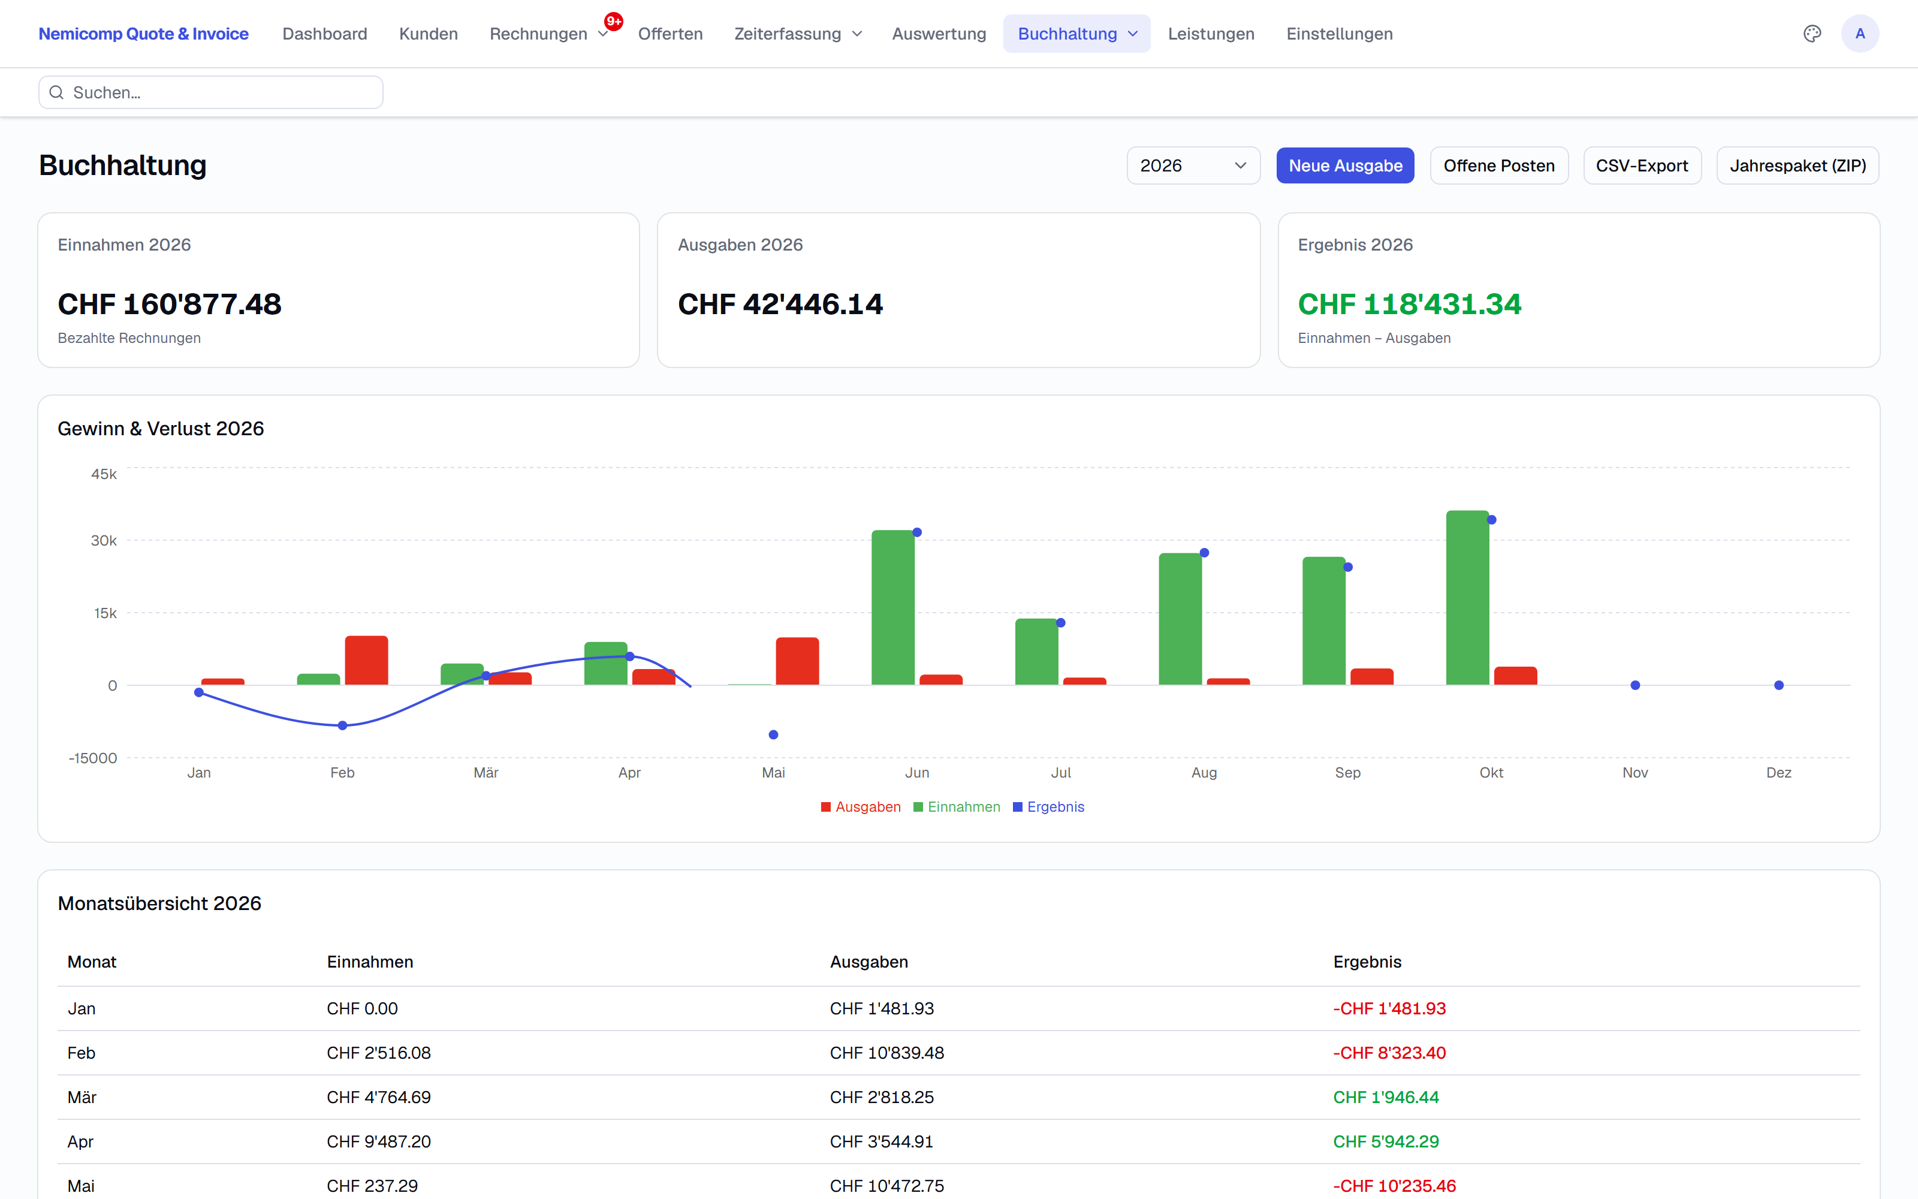Click the Ergebnis 2026 value CHF 118'431.34
The image size is (1918, 1199).
coord(1409,305)
